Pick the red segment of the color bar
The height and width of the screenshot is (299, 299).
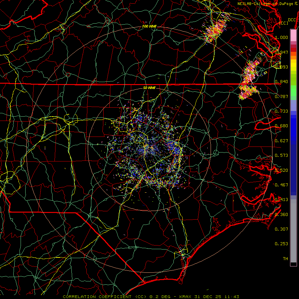tap(293, 50)
